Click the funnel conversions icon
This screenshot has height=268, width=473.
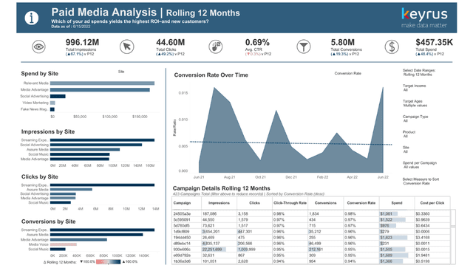pos(304,47)
